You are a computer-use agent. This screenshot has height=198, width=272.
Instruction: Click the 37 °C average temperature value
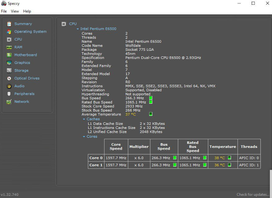pyautogui.click(x=130, y=114)
